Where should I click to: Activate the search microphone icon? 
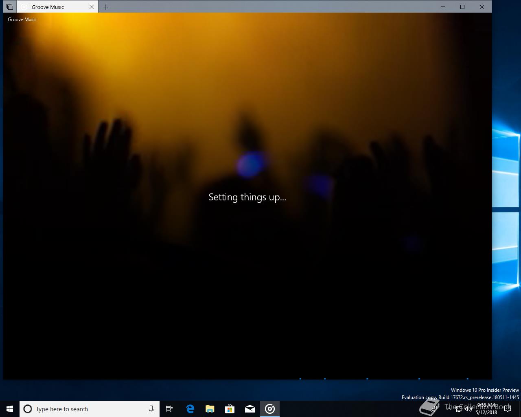[x=151, y=409]
